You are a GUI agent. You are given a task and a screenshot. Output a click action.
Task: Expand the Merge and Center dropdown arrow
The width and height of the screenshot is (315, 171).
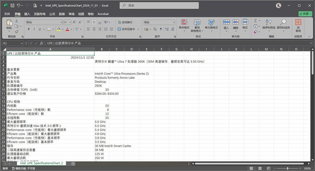[138, 29]
